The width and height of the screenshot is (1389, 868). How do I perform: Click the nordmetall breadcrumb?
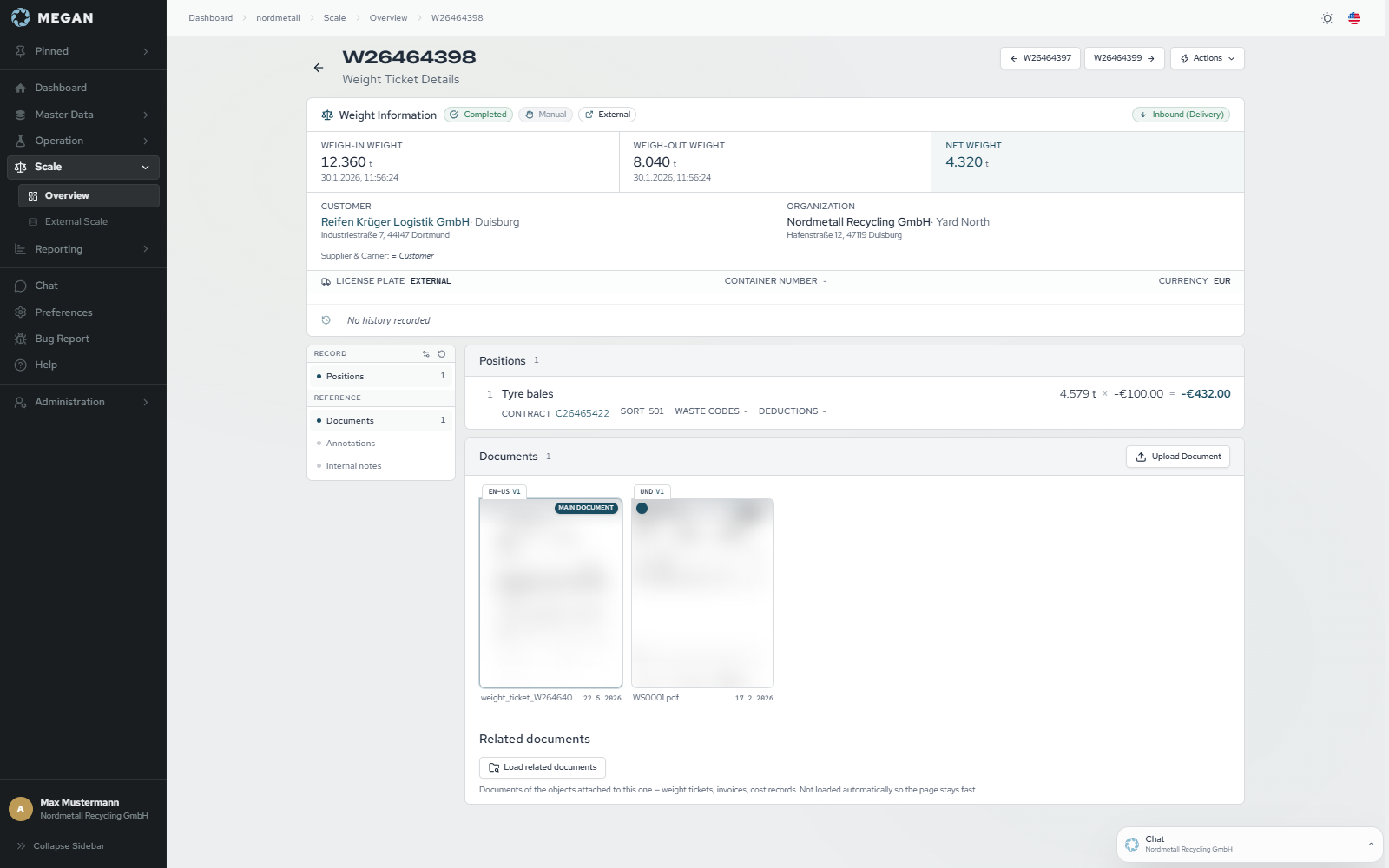[x=278, y=18]
